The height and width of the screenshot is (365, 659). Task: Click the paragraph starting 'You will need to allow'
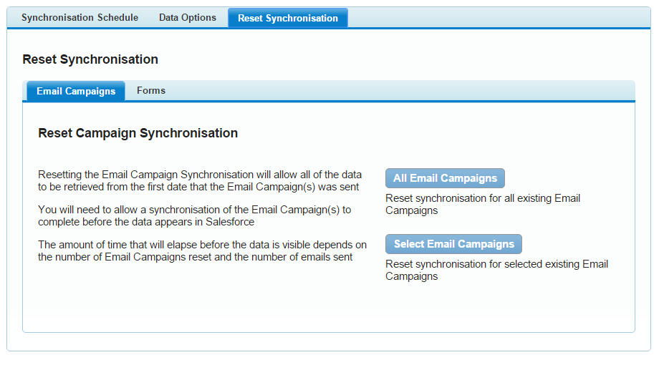click(195, 215)
